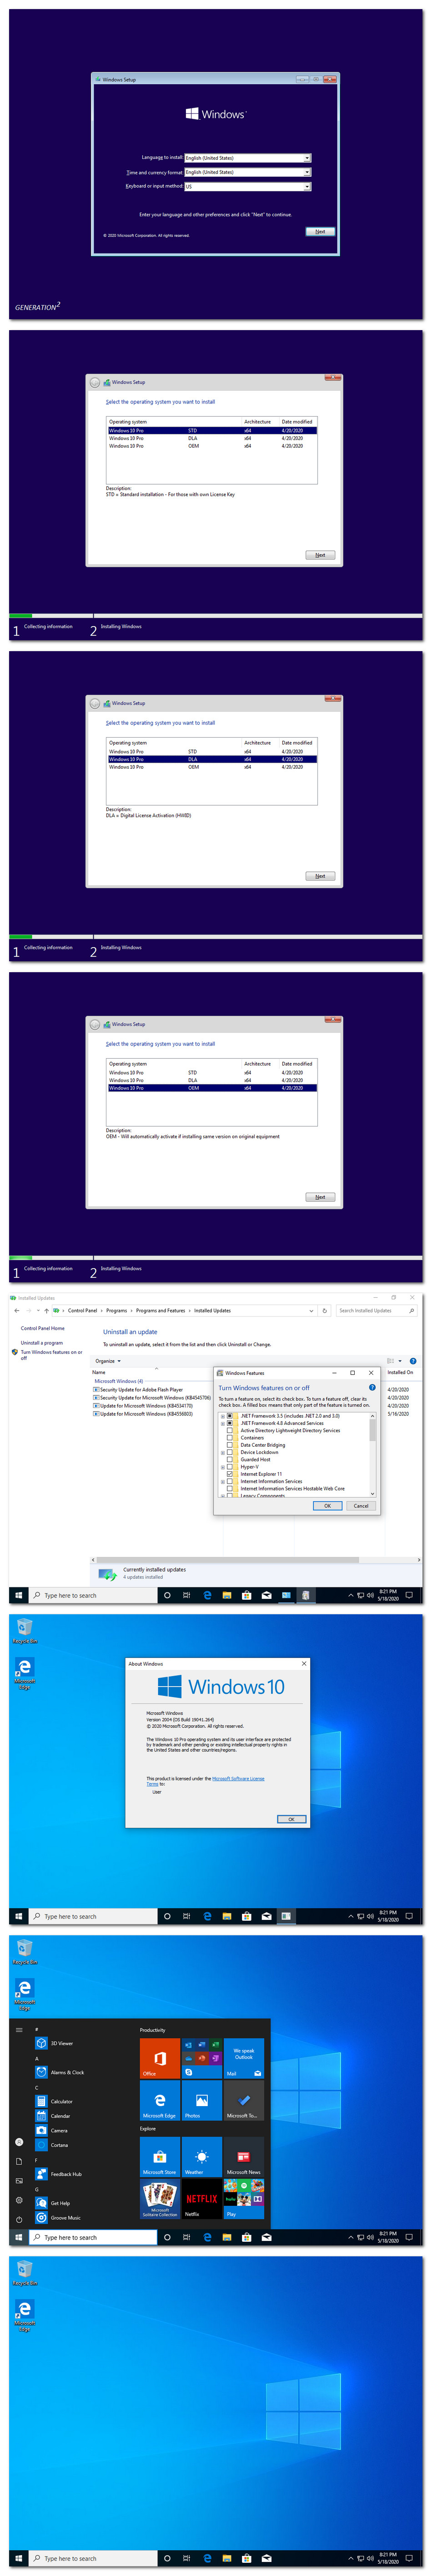
Task: Expand Start menu with the hamburger icon
Action: point(19,2030)
